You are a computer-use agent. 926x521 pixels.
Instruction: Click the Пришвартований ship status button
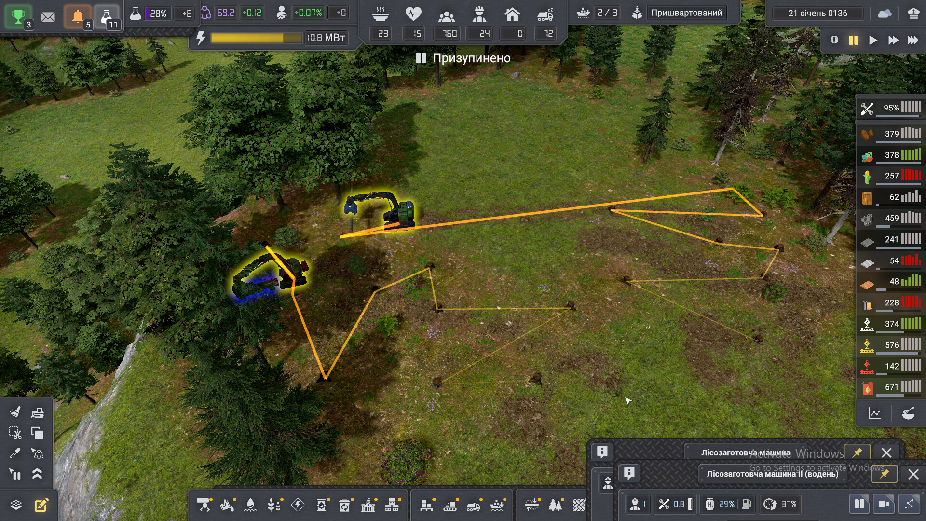[x=686, y=13]
